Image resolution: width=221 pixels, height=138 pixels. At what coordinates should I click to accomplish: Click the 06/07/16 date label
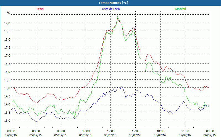[209, 135]
